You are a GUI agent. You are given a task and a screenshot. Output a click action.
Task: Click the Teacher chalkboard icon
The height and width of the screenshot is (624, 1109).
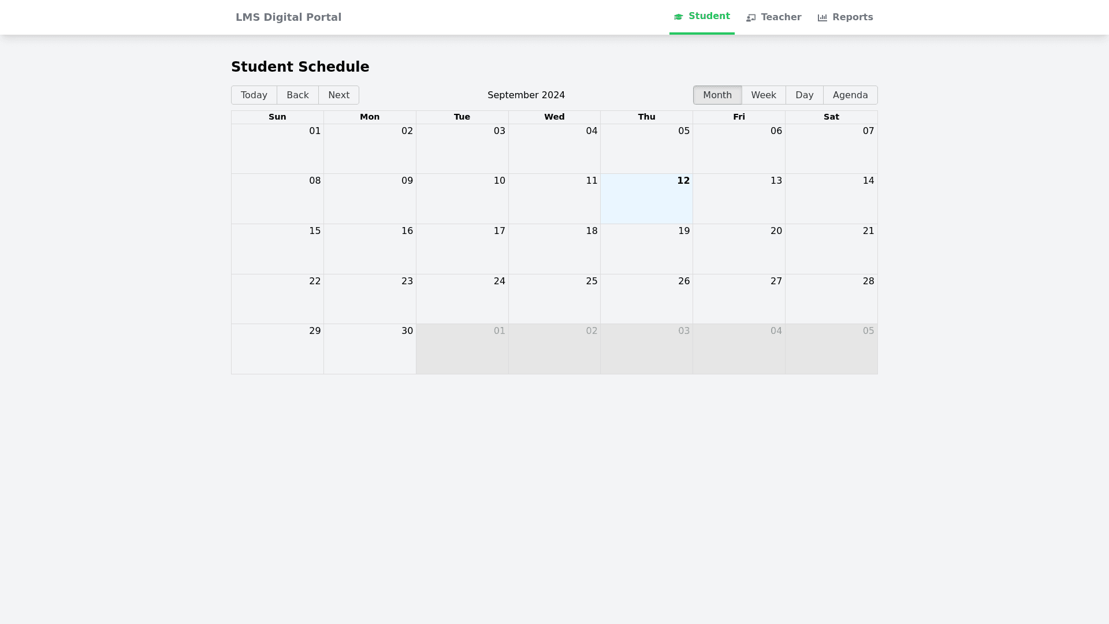pos(751,18)
